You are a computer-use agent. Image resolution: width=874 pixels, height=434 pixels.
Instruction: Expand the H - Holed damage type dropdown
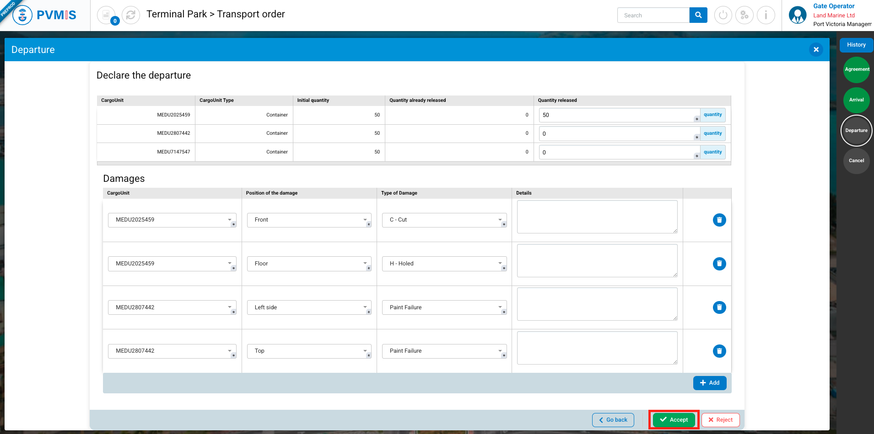point(444,264)
